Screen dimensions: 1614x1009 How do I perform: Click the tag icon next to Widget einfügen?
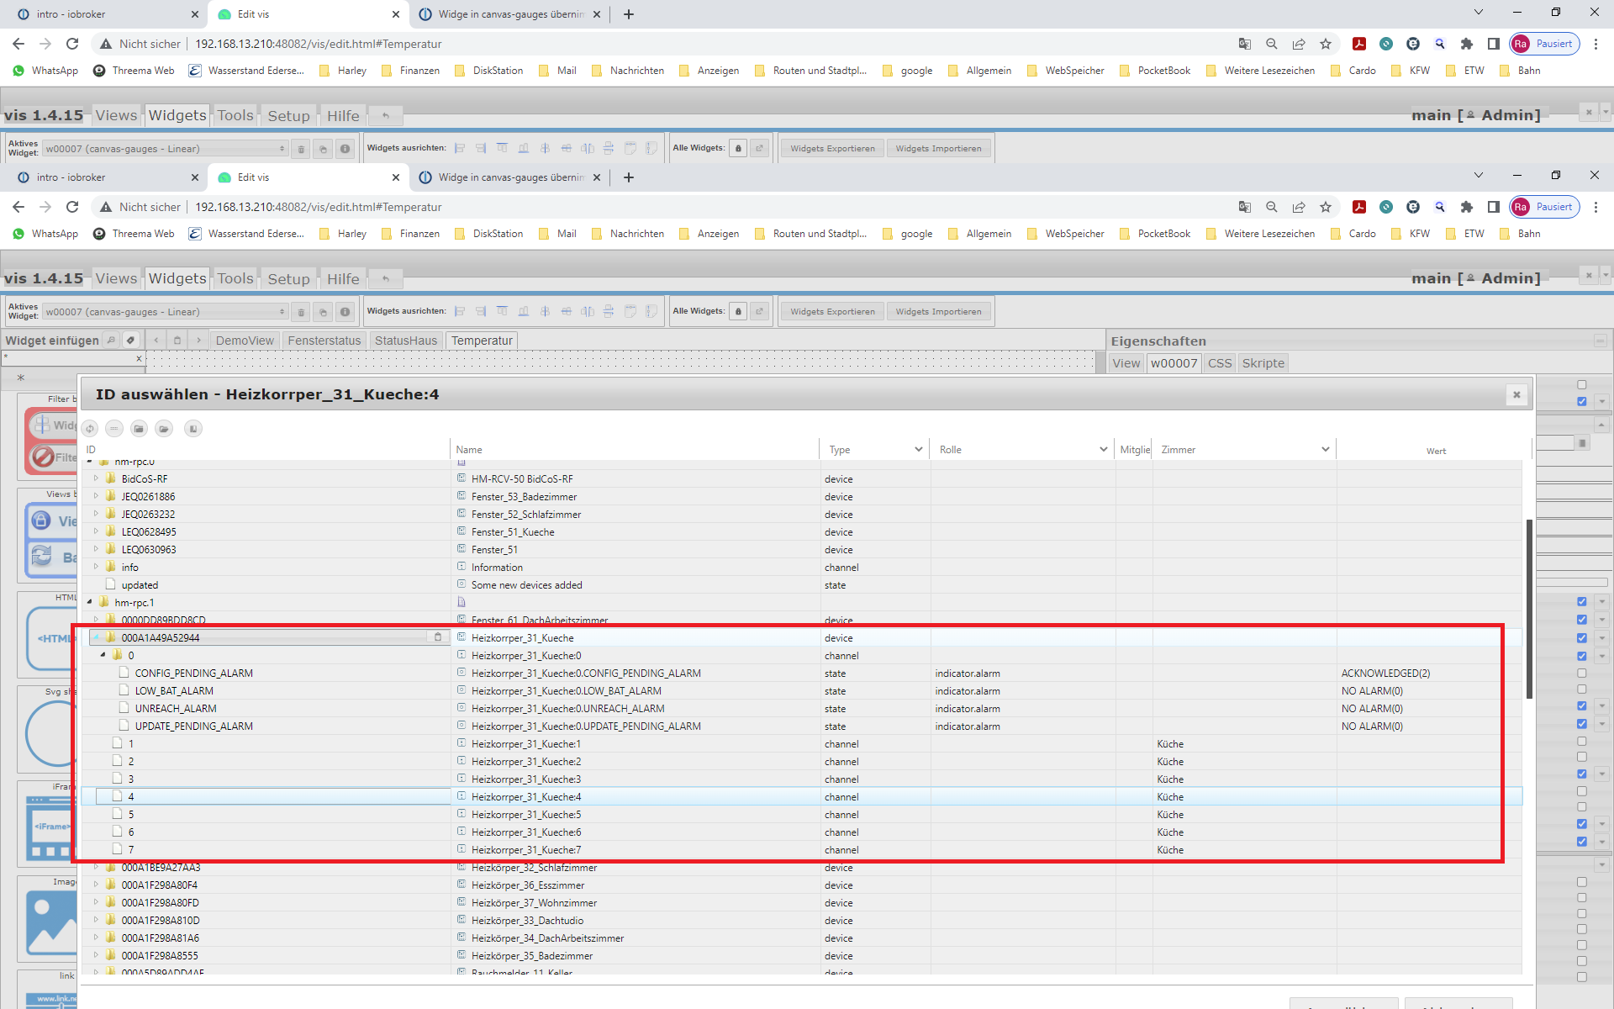tap(130, 341)
